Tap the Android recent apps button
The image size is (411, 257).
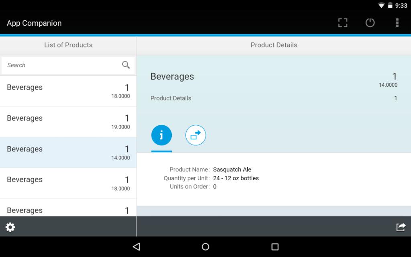tap(275, 247)
